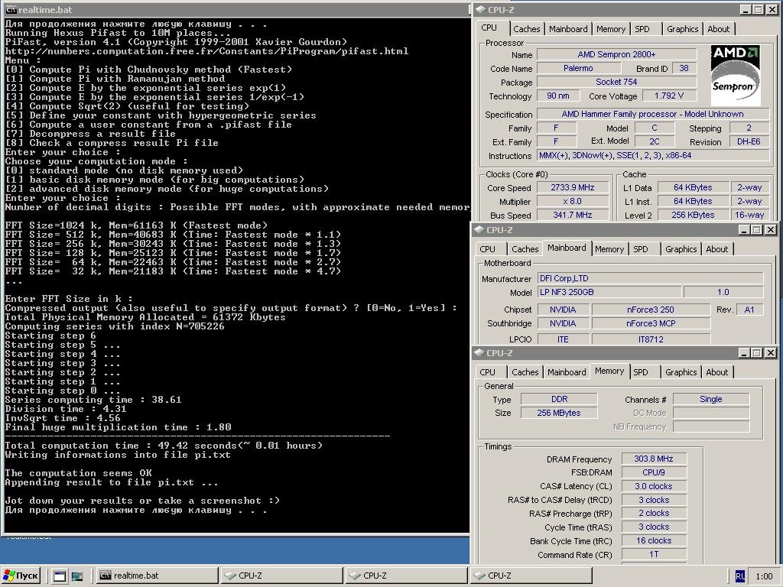Screen dimensions: 783x587
Task: Select CPU tab in top CPU-Z window
Action: [489, 28]
